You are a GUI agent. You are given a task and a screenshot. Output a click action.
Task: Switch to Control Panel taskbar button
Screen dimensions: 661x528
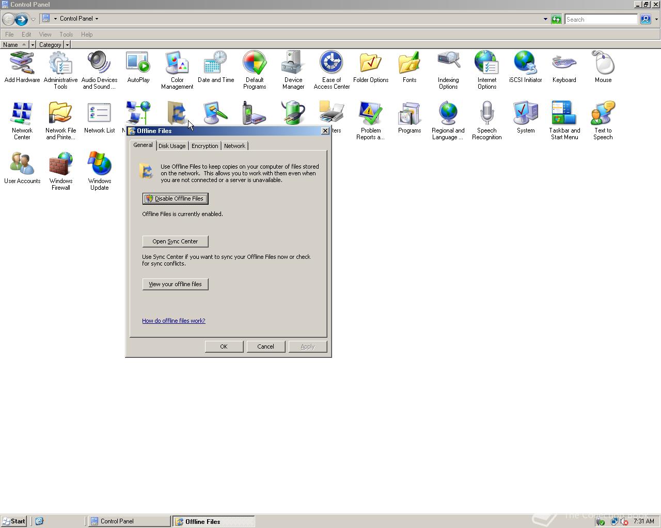pos(129,521)
